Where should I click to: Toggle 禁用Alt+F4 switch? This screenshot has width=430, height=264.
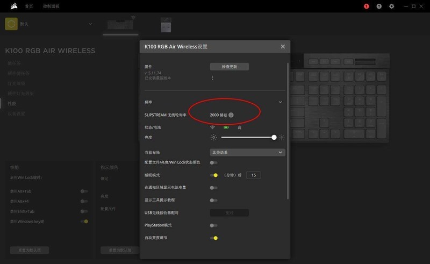[84, 202]
